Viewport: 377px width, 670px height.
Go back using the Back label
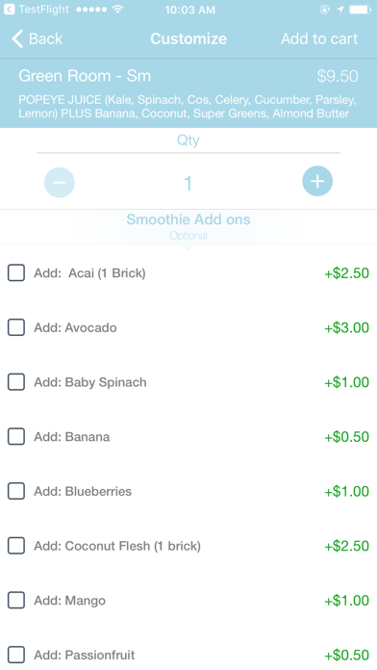click(x=46, y=39)
